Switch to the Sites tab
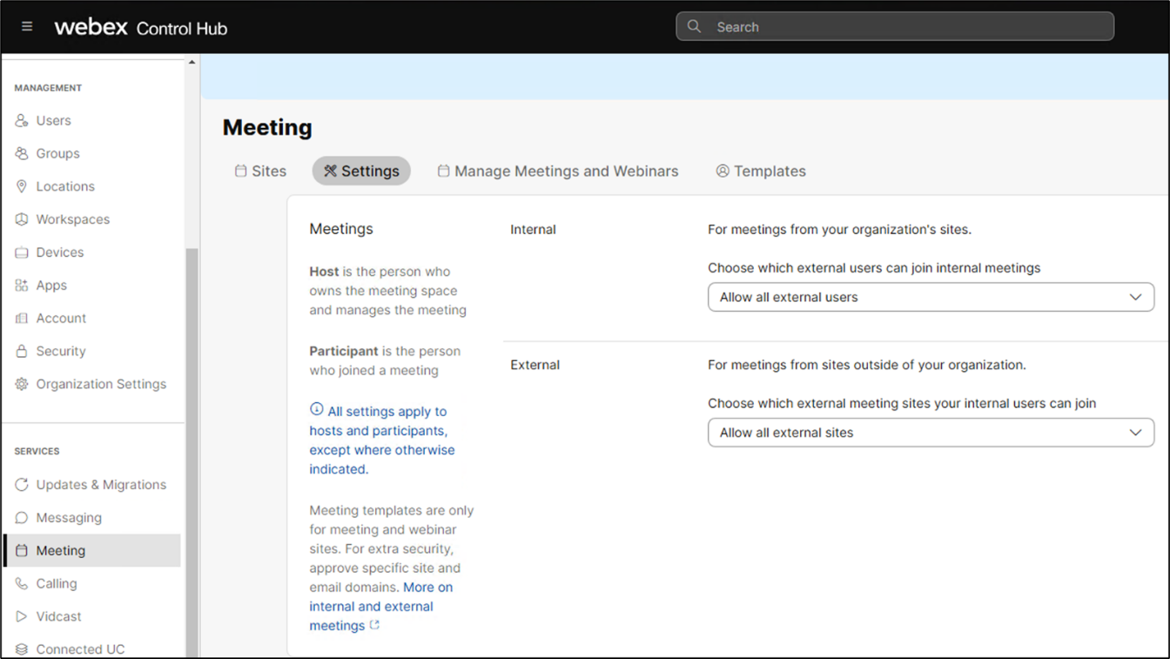Screen dimensions: 1170x659 click(x=260, y=171)
